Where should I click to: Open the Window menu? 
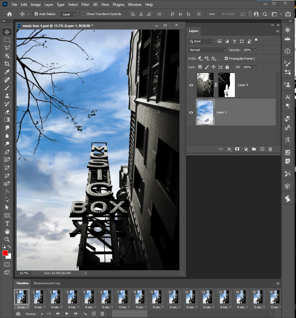pyautogui.click(x=134, y=5)
